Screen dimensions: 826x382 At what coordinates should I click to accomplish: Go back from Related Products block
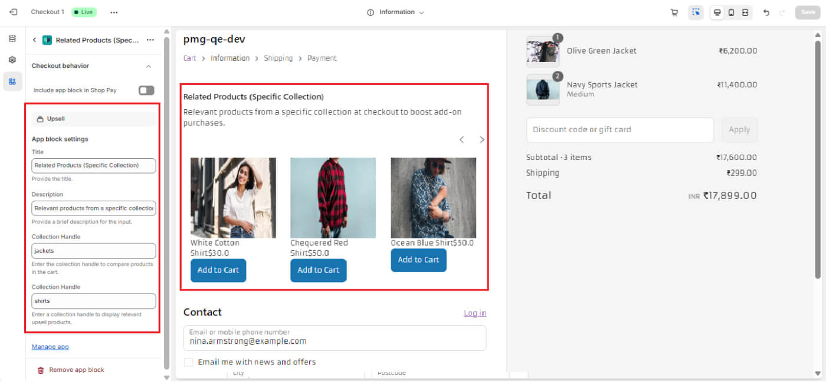coord(34,40)
